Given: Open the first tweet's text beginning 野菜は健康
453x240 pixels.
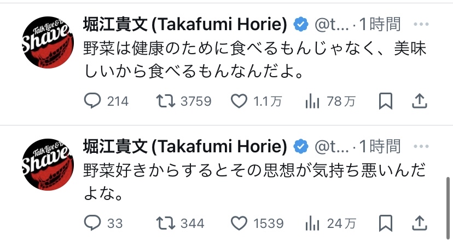Looking at the screenshot, I should point(255,60).
